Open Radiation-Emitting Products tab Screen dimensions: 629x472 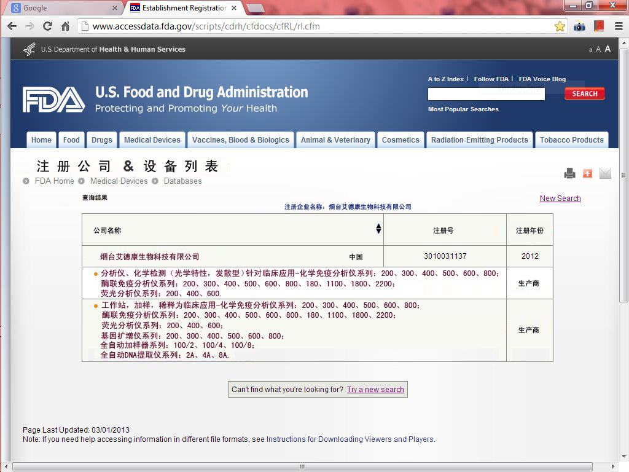pyautogui.click(x=480, y=140)
